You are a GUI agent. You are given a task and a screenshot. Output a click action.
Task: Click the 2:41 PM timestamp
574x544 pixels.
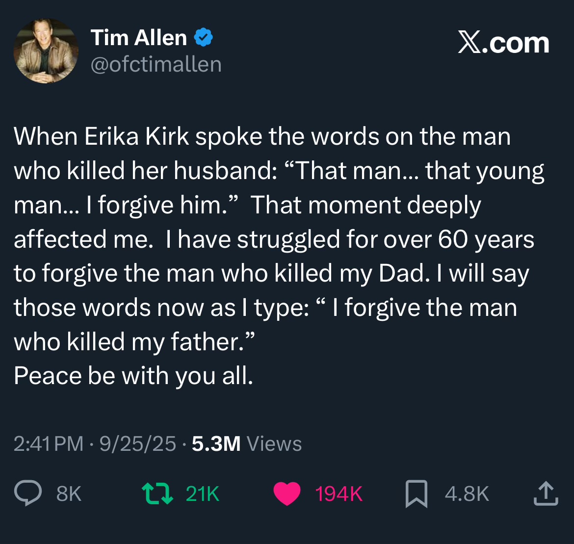pyautogui.click(x=49, y=443)
